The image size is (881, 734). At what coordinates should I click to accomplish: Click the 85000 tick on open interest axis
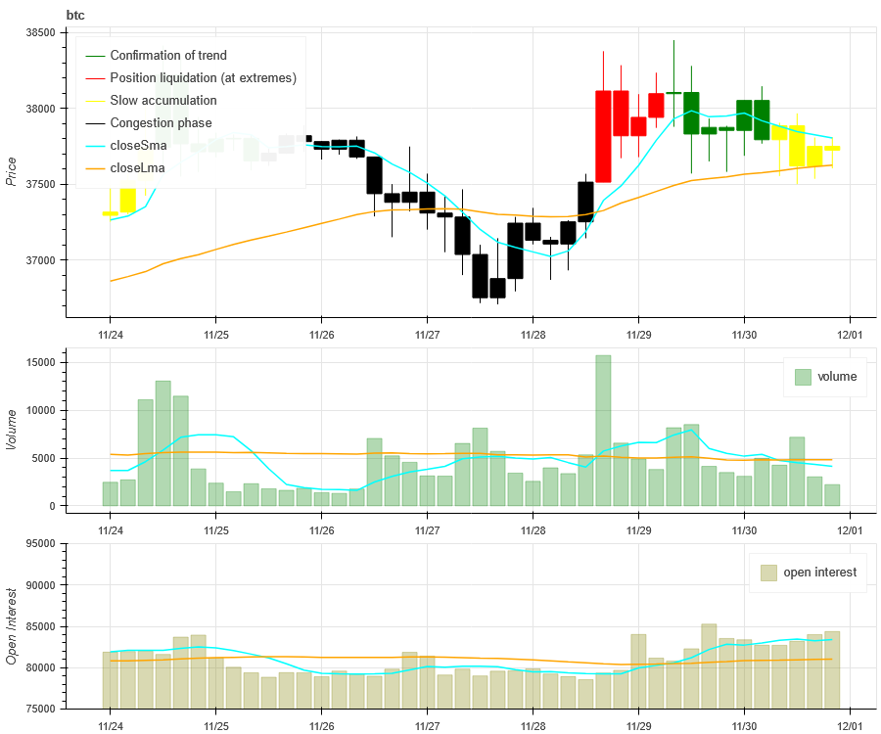pos(41,626)
